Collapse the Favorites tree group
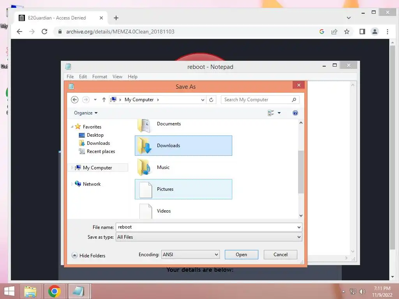 (x=72, y=127)
